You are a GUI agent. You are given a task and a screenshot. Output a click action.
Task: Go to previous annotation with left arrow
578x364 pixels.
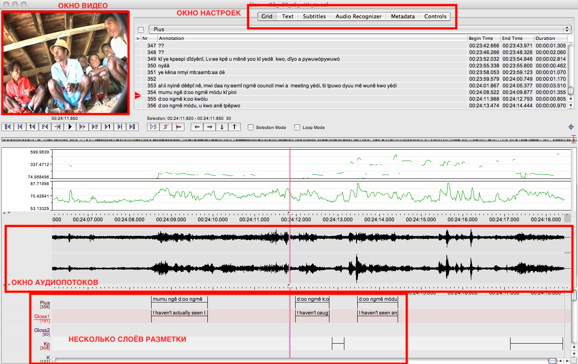[x=197, y=127]
